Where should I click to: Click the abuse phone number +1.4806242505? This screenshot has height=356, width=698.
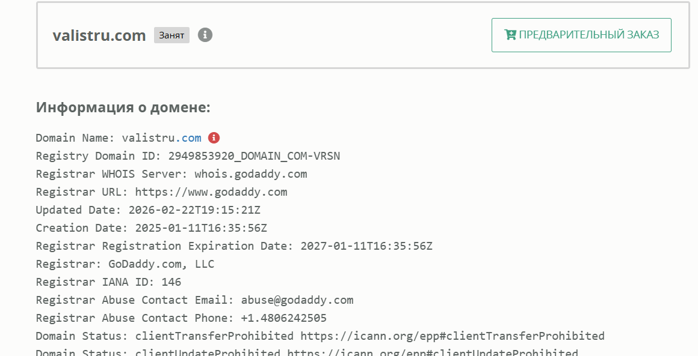[x=283, y=318]
